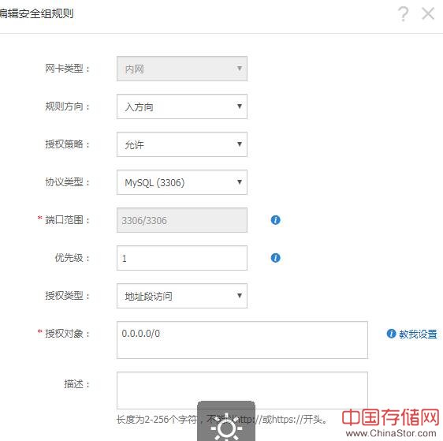Open the 网卡类型 dropdown showing 内网

[182, 69]
